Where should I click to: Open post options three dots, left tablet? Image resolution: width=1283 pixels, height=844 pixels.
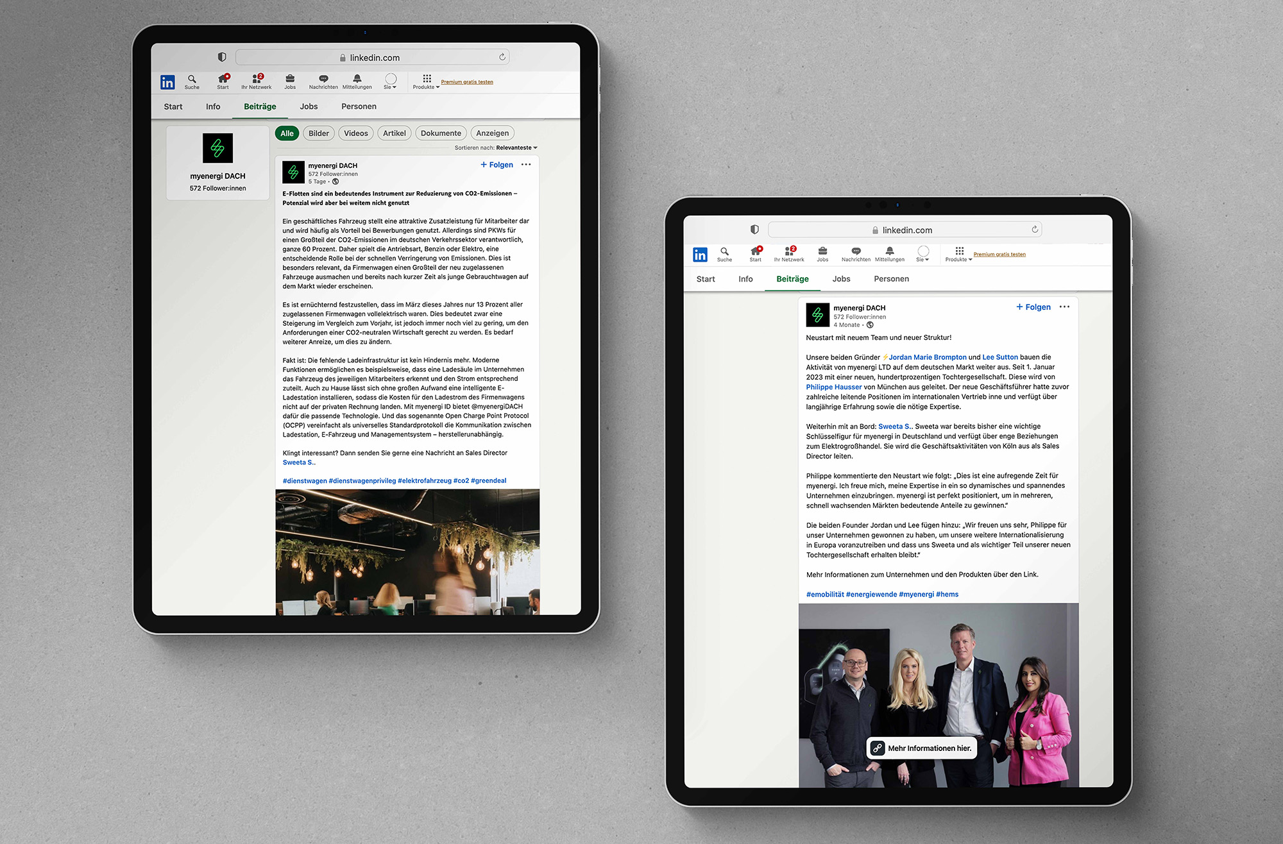coord(526,165)
